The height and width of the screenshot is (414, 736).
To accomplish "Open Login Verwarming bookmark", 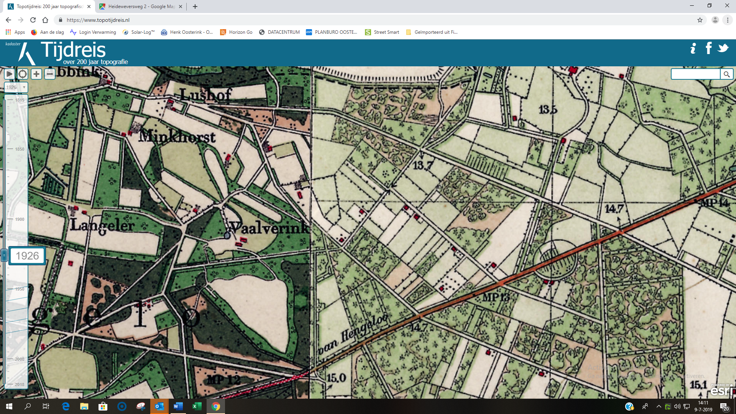I will click(x=93, y=32).
